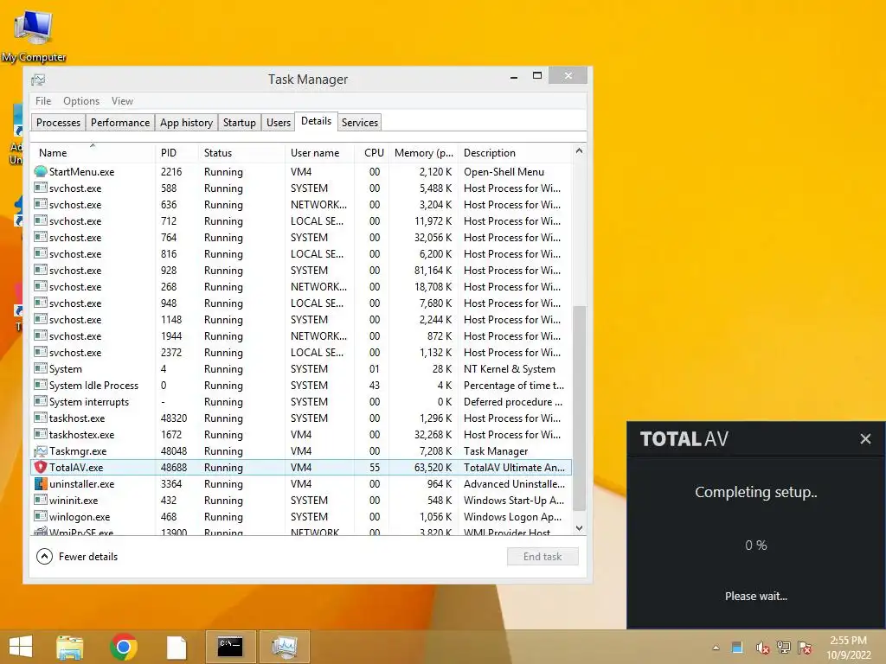
Task: Open File Explorer from the taskbar
Action: coord(70,647)
